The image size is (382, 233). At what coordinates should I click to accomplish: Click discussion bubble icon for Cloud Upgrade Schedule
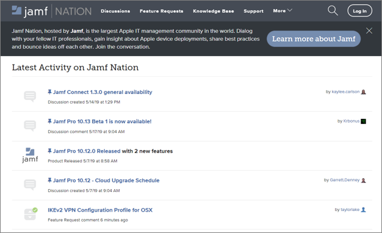pos(30,185)
